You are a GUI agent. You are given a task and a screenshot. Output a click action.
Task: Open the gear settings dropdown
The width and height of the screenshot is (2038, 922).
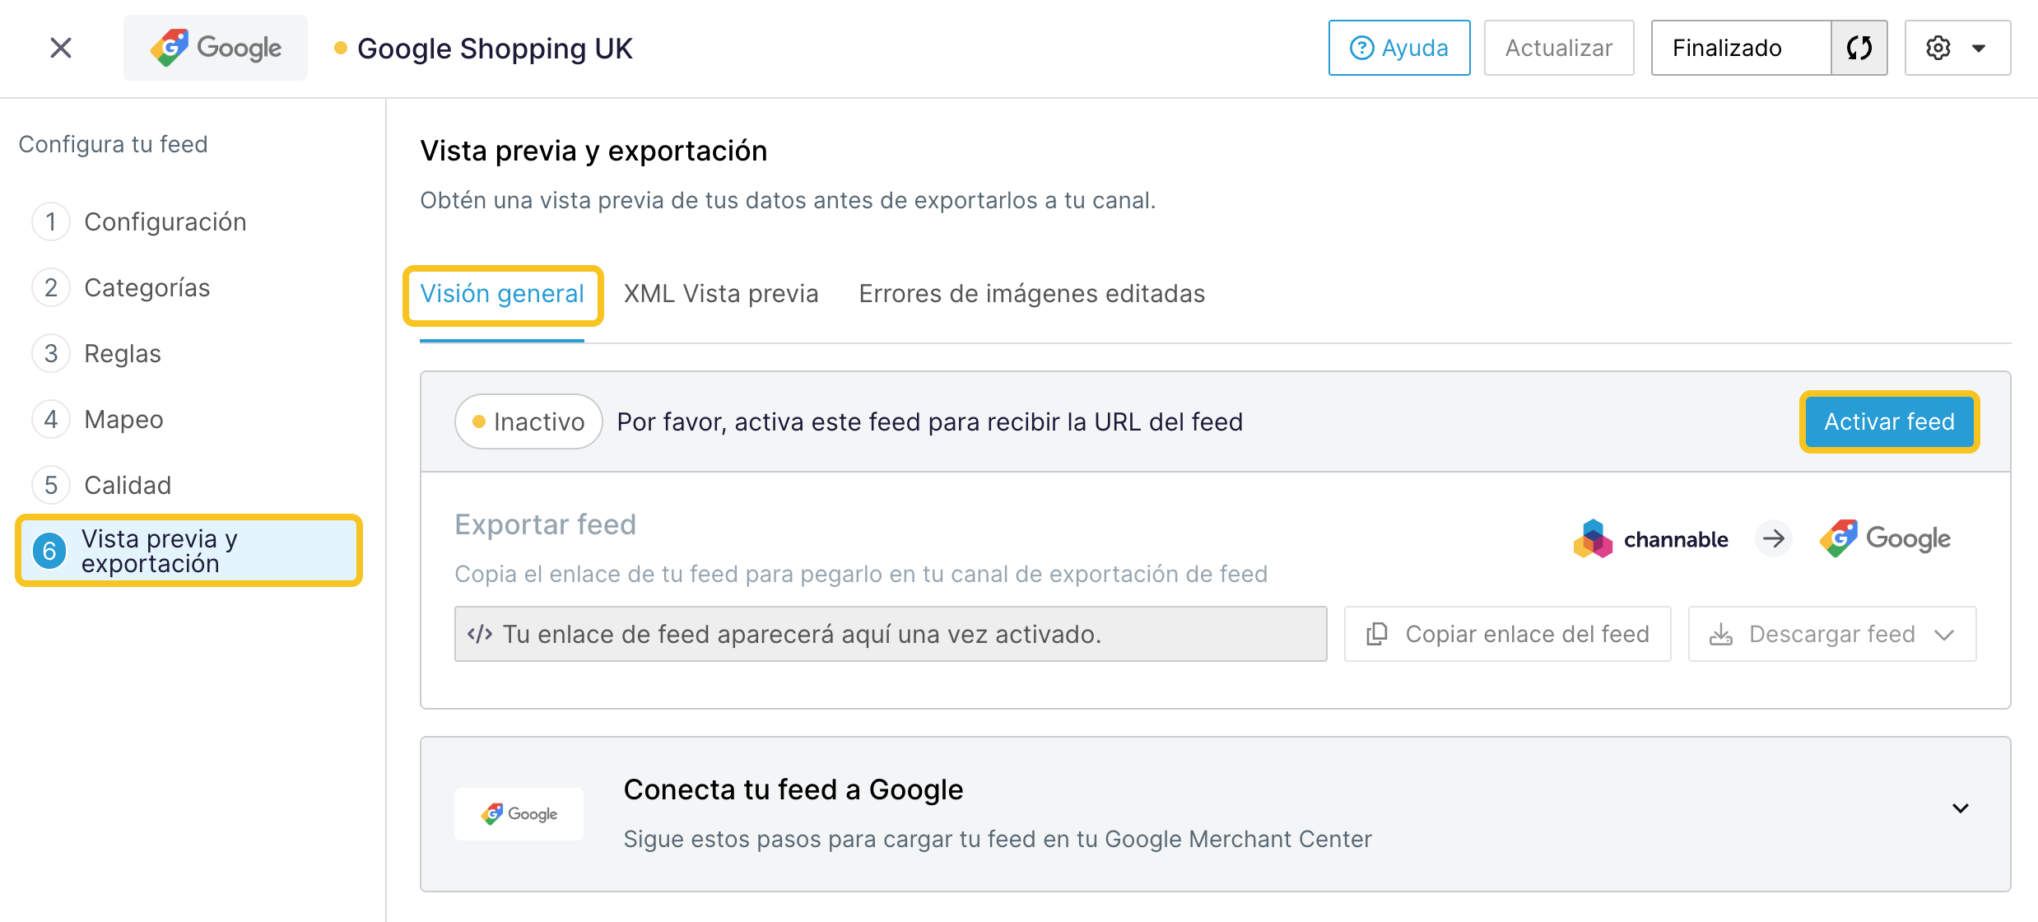click(x=1957, y=48)
